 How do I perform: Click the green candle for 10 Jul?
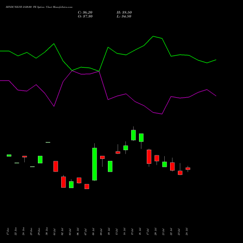click(110, 166)
